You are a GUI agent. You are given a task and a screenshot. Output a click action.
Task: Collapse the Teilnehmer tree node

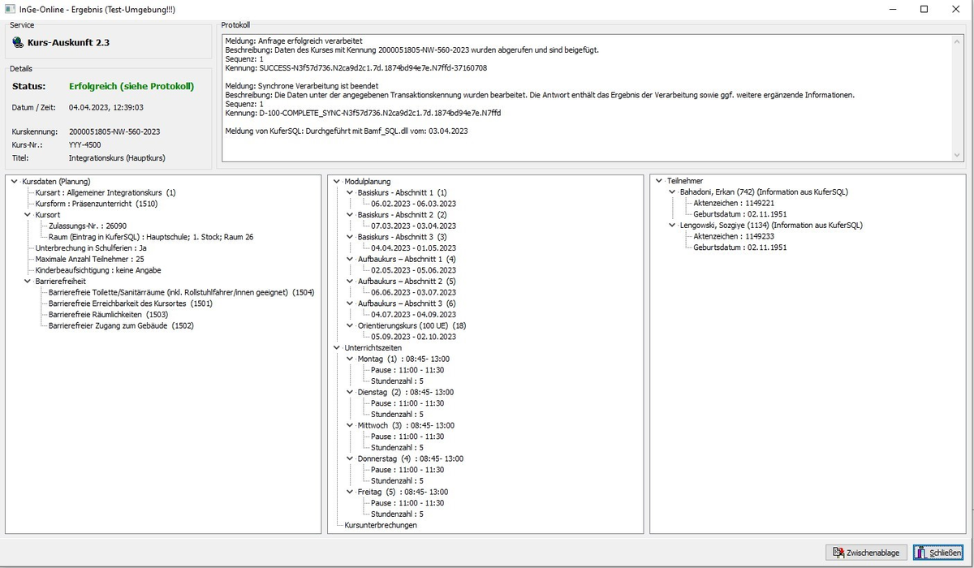pyautogui.click(x=659, y=182)
